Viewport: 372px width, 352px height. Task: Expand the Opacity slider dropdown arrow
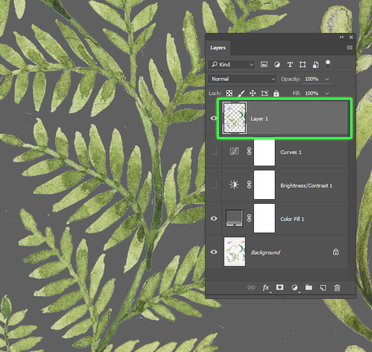[327, 79]
